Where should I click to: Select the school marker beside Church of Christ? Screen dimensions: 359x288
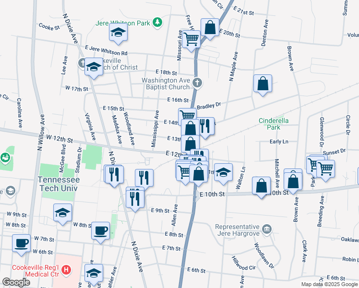click(94, 68)
